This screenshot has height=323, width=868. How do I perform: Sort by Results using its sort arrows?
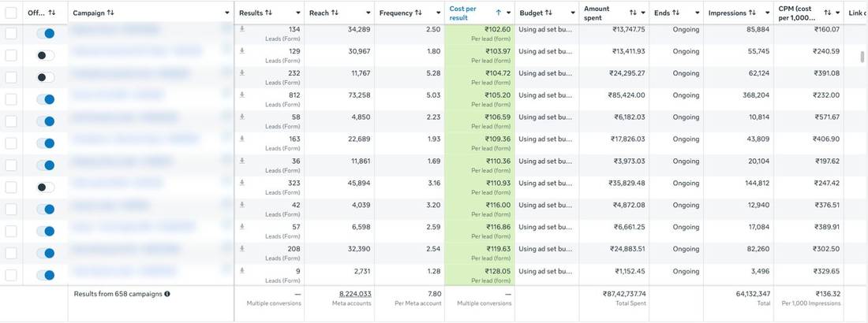click(x=268, y=13)
